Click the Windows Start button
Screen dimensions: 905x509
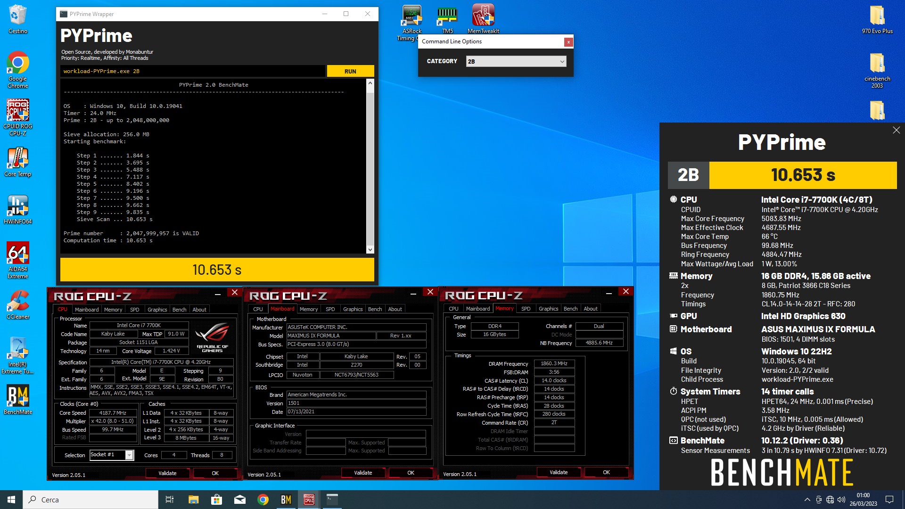pos(11,500)
